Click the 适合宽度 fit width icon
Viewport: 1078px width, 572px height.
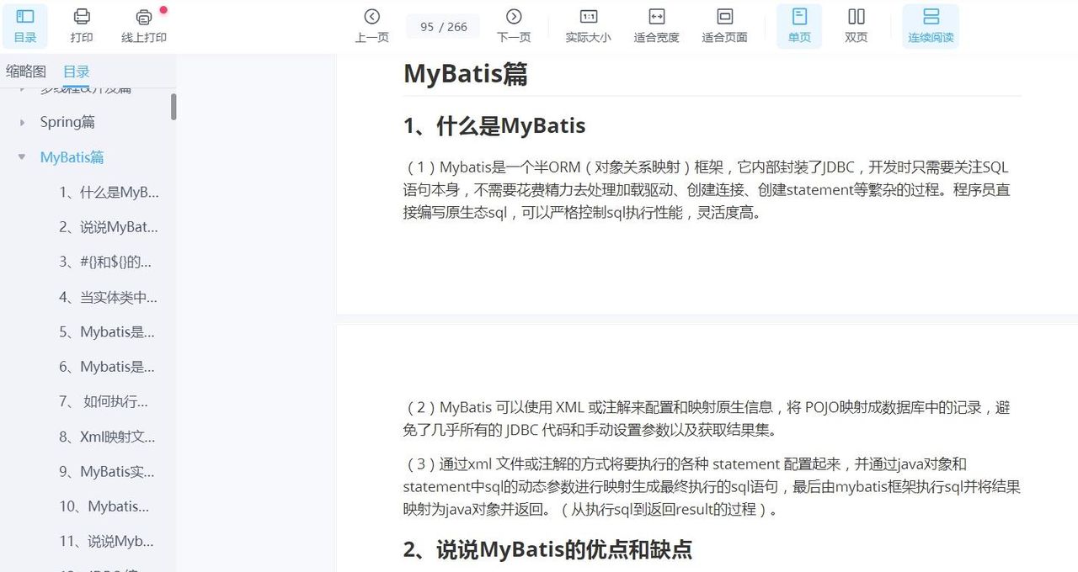(x=656, y=24)
